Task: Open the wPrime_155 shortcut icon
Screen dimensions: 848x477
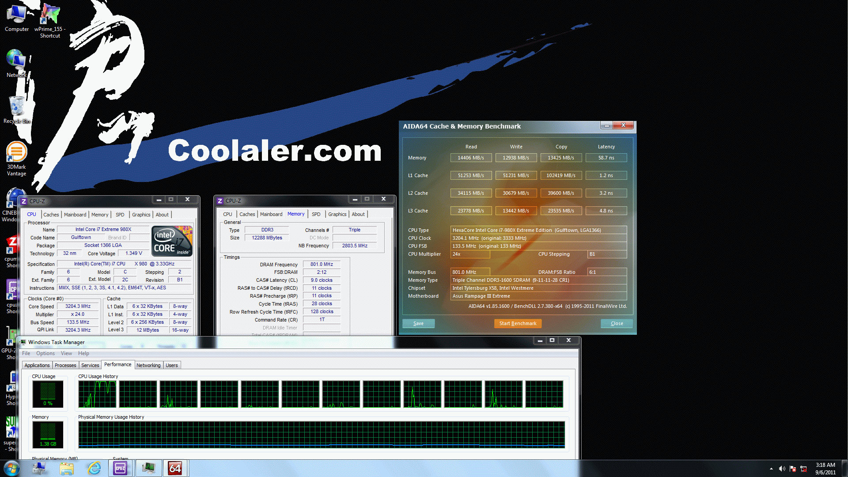Action: click(50, 20)
